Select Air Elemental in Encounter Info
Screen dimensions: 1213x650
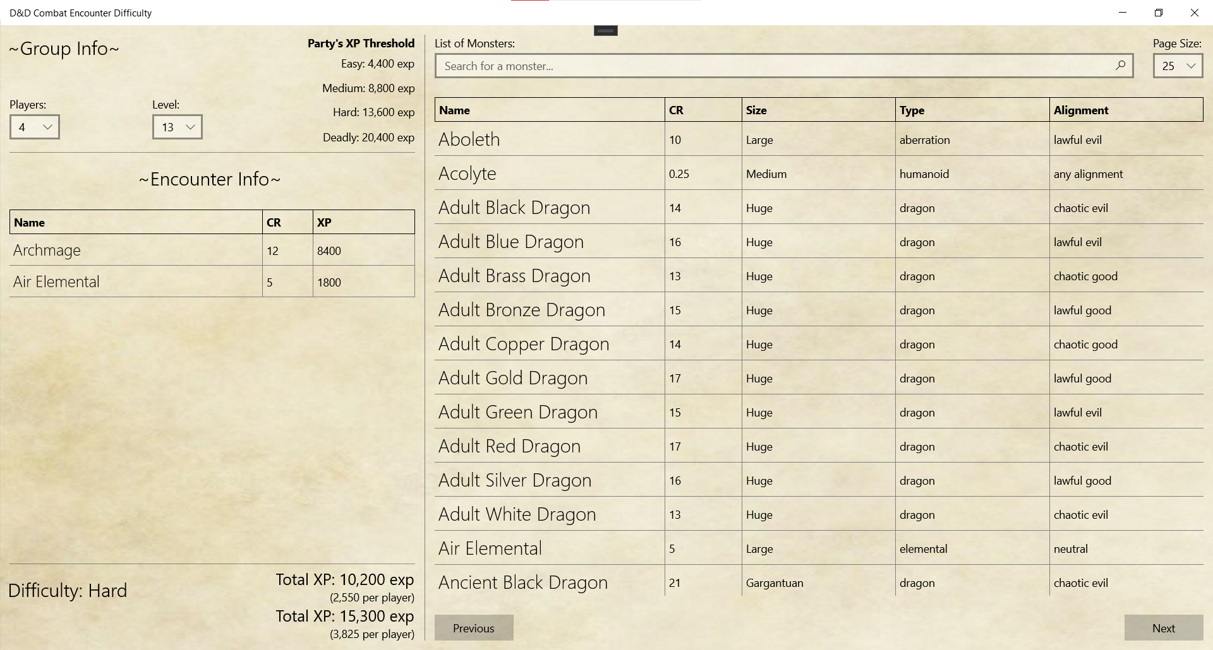point(57,282)
